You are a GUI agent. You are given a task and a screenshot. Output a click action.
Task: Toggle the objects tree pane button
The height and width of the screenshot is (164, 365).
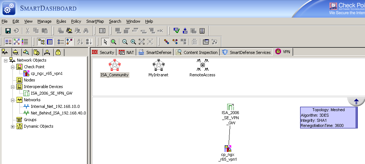coord(41,42)
